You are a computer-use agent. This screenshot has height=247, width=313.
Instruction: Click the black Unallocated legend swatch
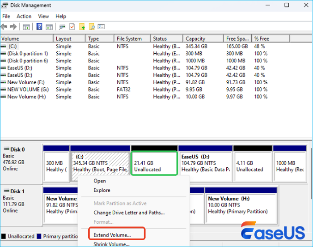click(x=4, y=236)
